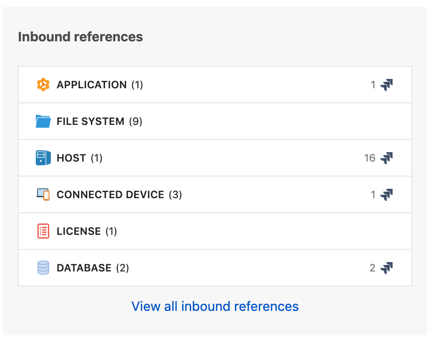
Task: Expand the DATABASE (2) references row
Action: 215,268
